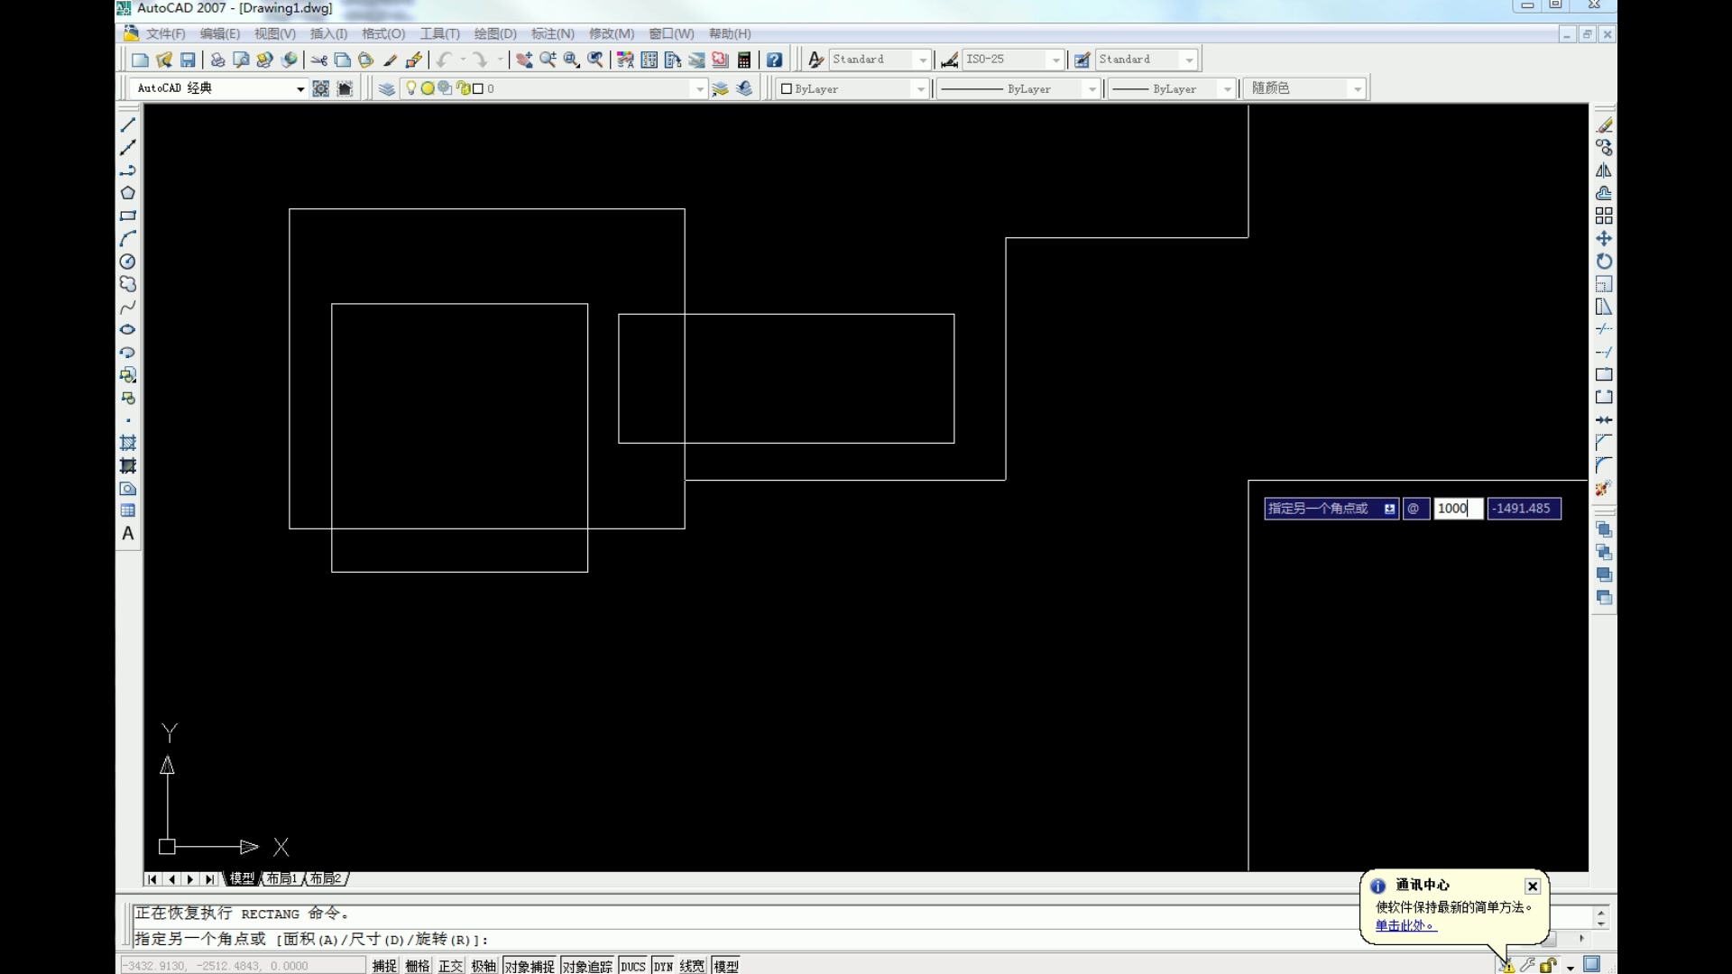Select the Line tool in draw toolbar
Image resolution: width=1732 pixels, height=974 pixels.
[128, 124]
